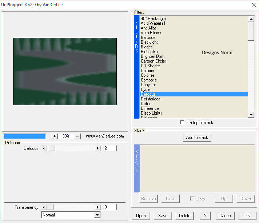Click the stack Up button
Viewport: 259px width, 223px height.
(x=224, y=199)
